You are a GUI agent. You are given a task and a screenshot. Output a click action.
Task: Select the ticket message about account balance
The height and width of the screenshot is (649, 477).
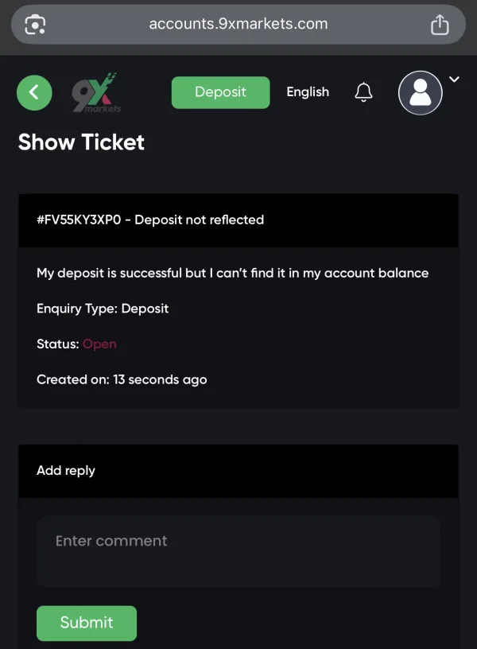232,273
